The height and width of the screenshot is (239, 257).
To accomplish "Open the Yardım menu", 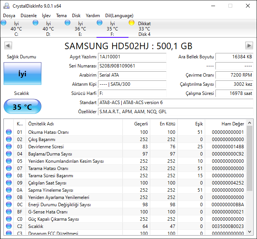I will click(93, 16).
